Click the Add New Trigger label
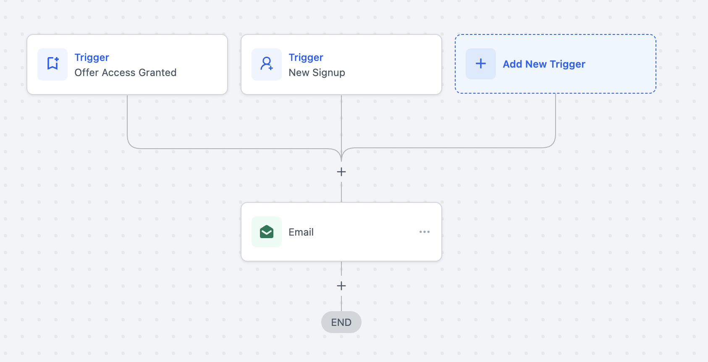The width and height of the screenshot is (708, 362). tap(544, 64)
